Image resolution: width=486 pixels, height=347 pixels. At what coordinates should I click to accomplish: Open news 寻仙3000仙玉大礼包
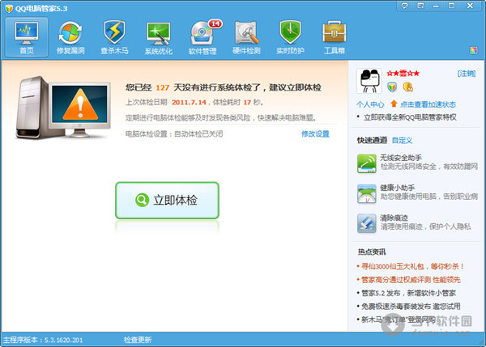click(412, 266)
